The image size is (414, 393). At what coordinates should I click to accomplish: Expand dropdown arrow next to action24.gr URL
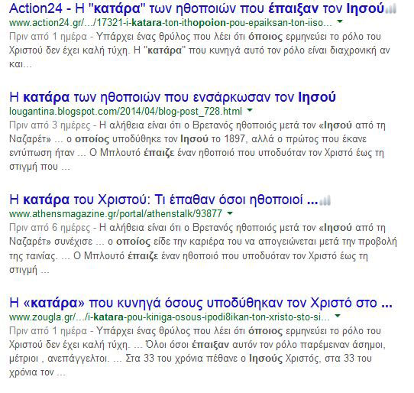(340, 21)
